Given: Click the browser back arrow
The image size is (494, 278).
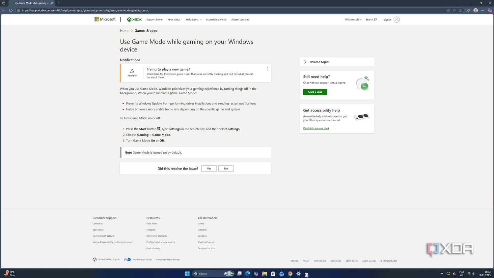Looking at the screenshot, I should click(x=4, y=10).
